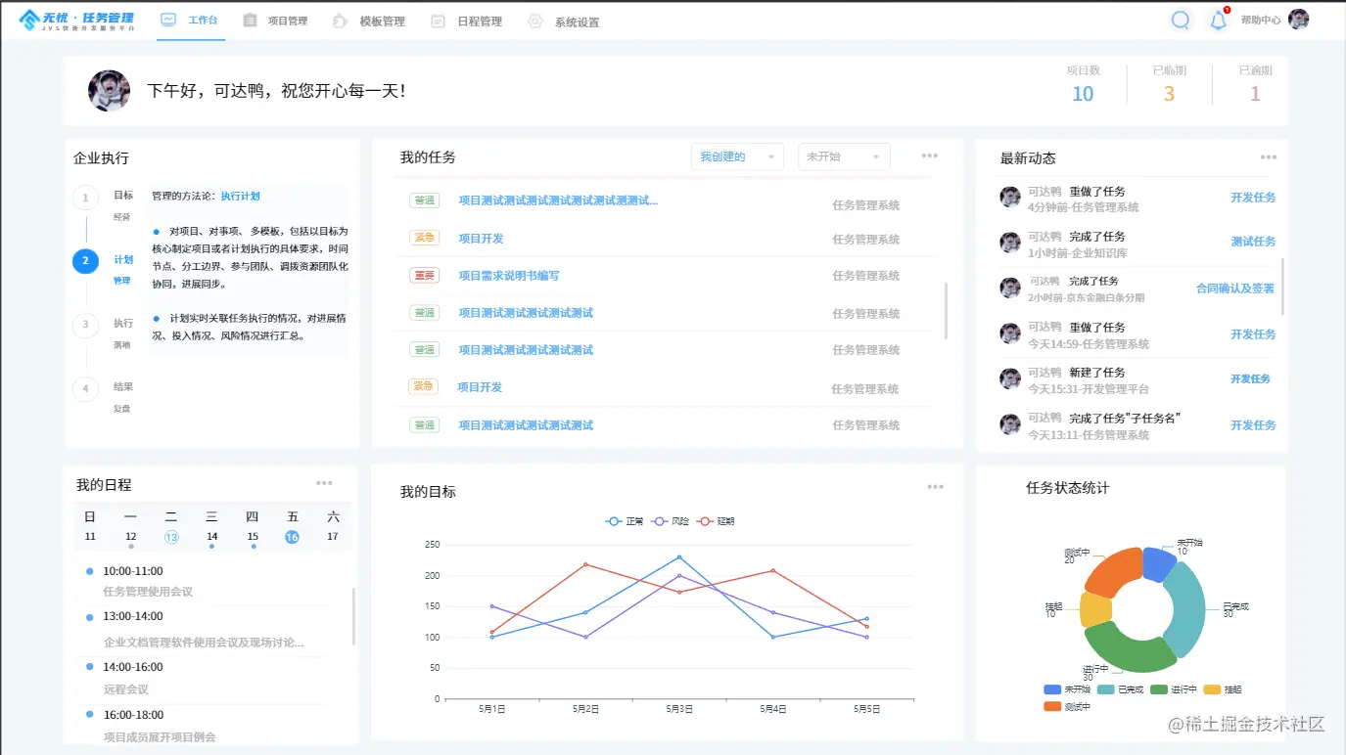The height and width of the screenshot is (755, 1346).
Task: Toggle the 延期 series in the goals chart legend
Action: click(716, 521)
